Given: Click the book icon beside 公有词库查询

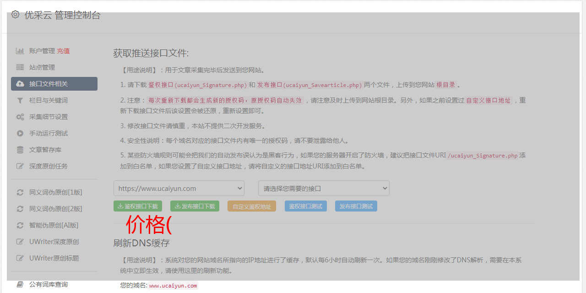Looking at the screenshot, I should click(20, 284).
